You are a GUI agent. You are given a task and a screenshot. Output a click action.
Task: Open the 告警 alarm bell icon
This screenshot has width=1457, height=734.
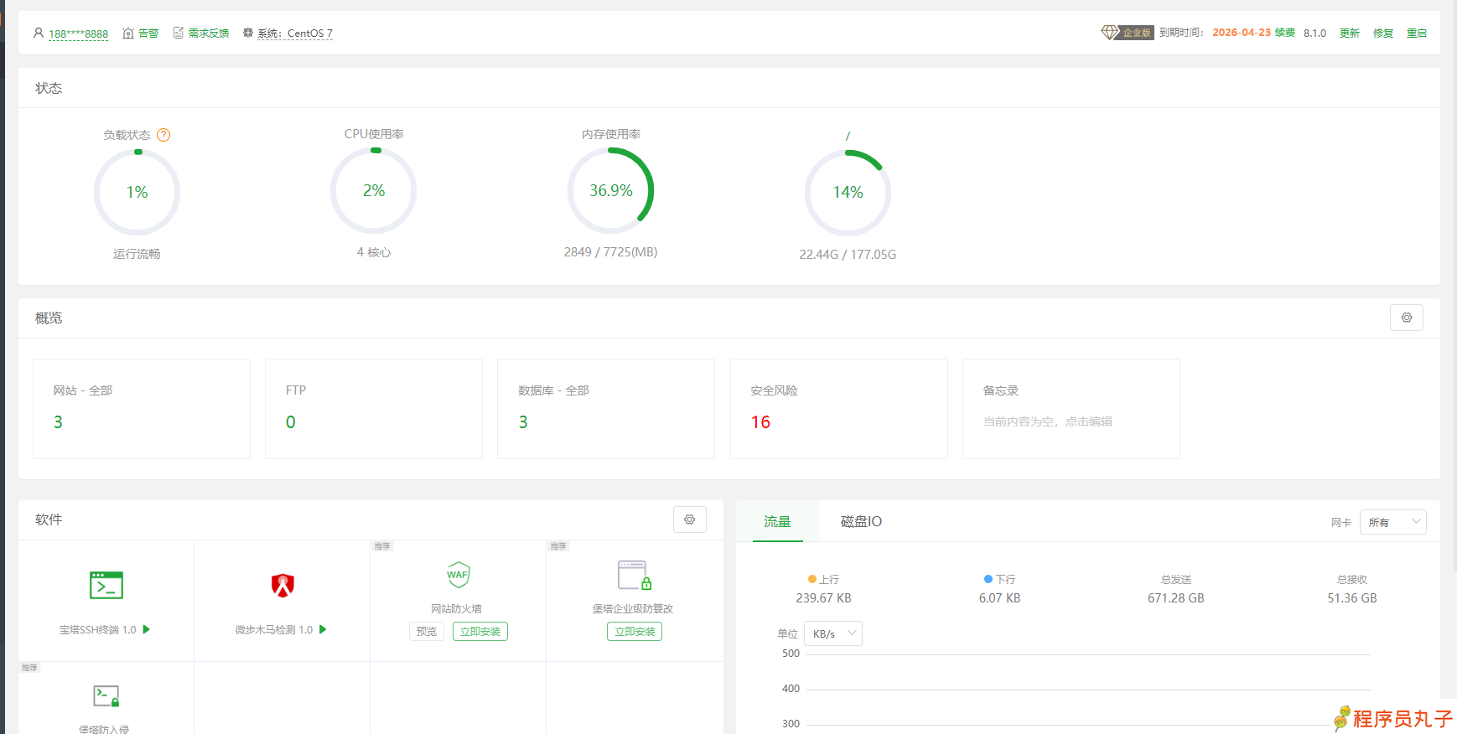[128, 34]
